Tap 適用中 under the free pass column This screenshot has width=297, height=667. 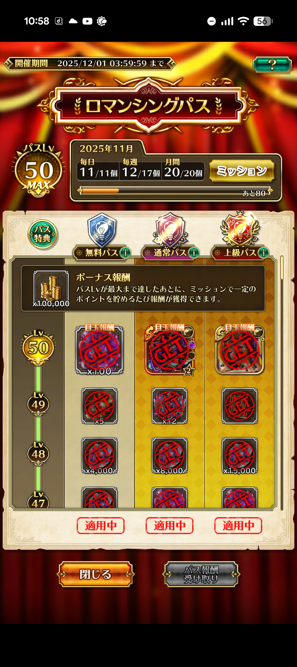point(101,526)
